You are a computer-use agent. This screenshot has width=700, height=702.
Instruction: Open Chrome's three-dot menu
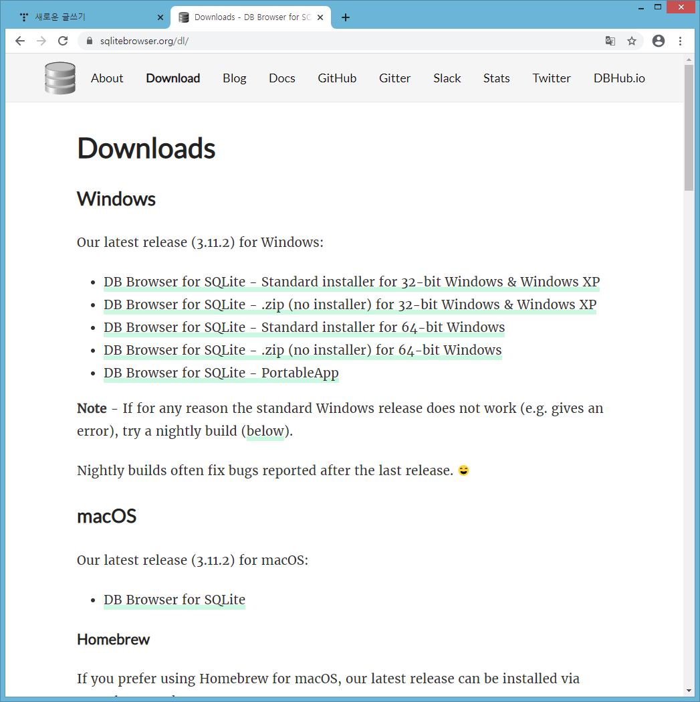(681, 41)
